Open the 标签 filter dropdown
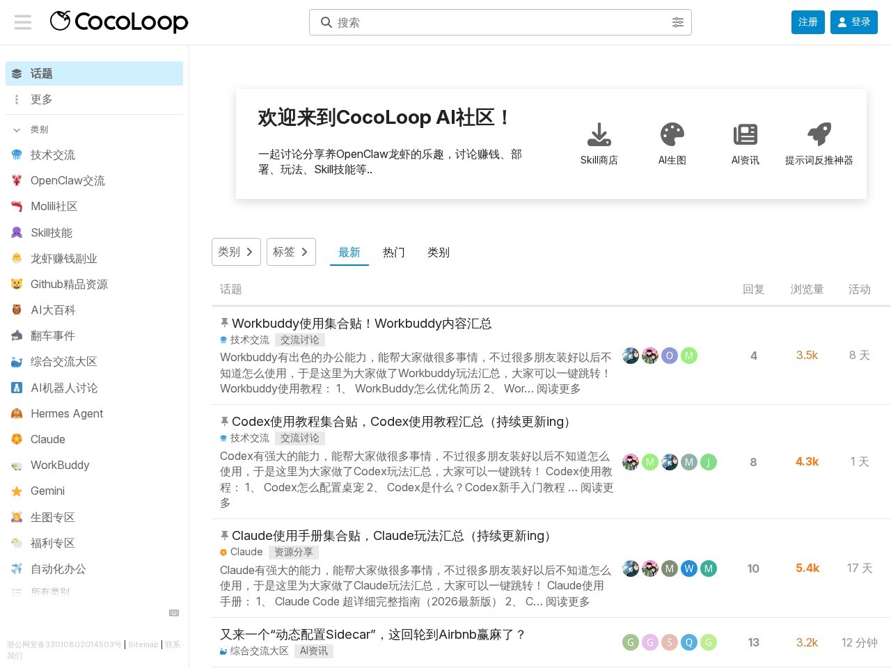The image size is (891, 668). [291, 252]
